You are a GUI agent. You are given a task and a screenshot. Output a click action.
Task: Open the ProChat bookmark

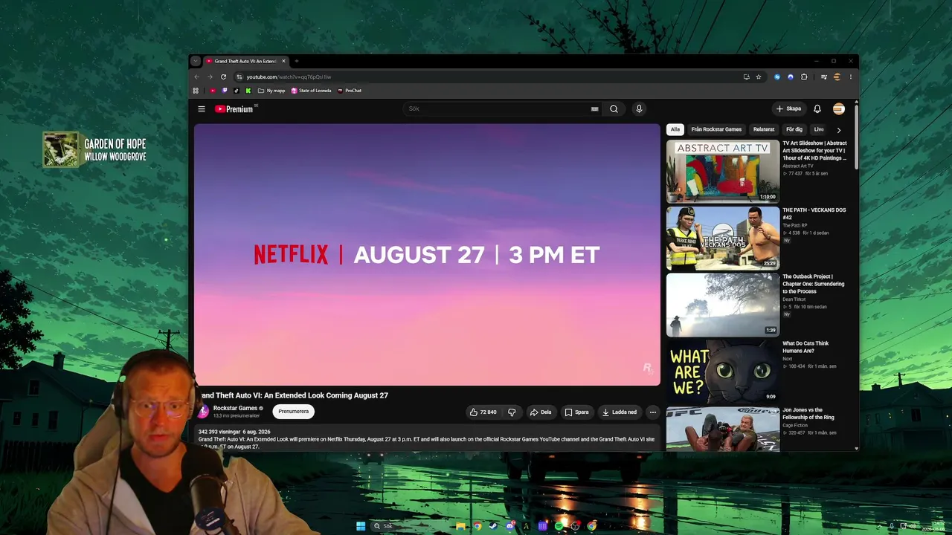pos(350,91)
